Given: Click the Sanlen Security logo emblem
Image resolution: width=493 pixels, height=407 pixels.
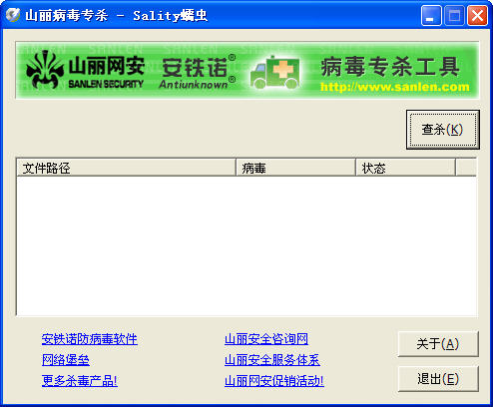Looking at the screenshot, I should (45, 69).
